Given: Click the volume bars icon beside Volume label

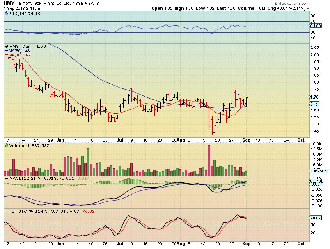Looking at the screenshot, I should click(x=7, y=145).
